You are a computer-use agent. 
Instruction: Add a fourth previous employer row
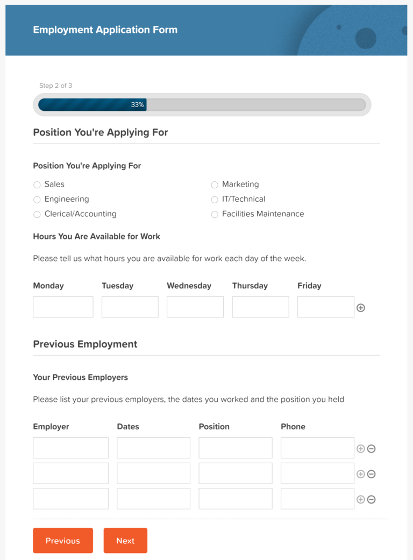coord(361,499)
